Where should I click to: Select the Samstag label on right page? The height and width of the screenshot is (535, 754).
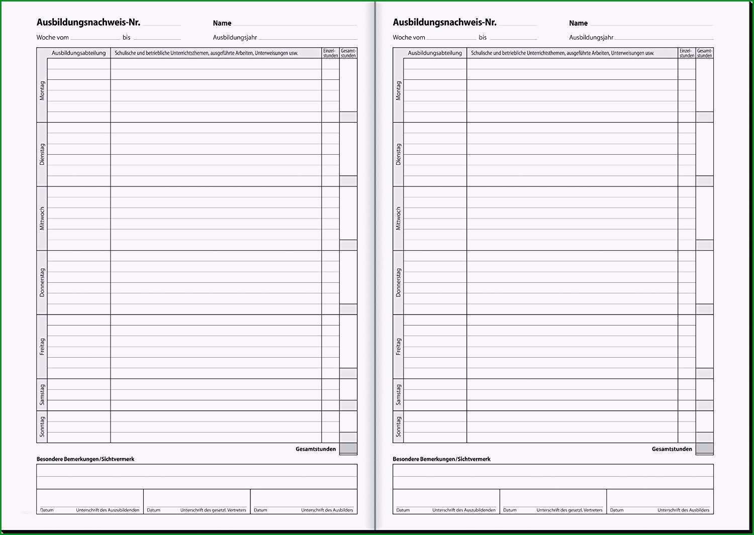click(398, 395)
